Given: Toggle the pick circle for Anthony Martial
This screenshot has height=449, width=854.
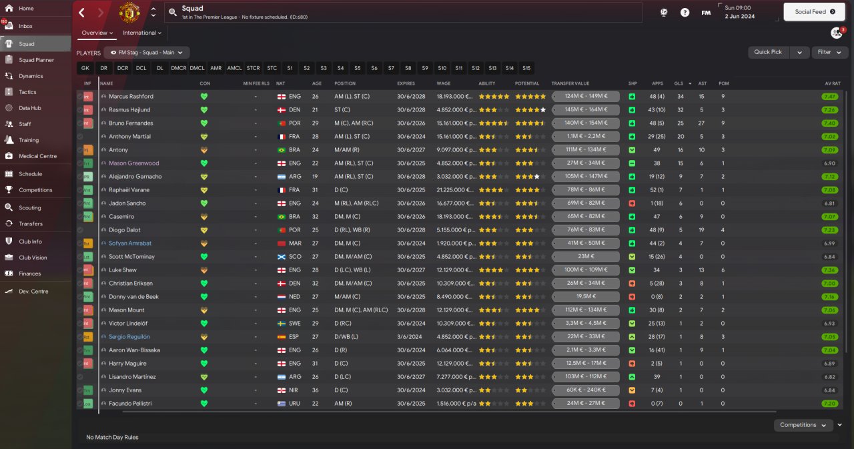Looking at the screenshot, I should click(79, 137).
